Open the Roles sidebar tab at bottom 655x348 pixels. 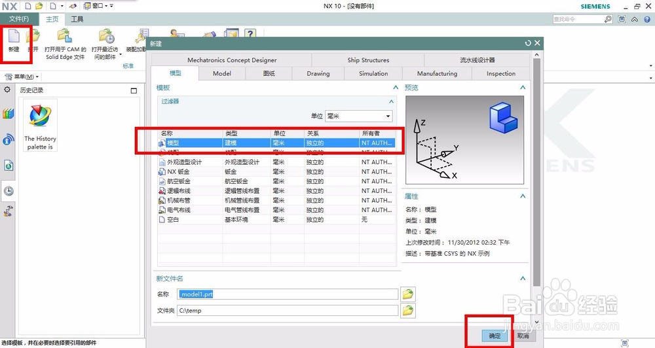(x=9, y=211)
